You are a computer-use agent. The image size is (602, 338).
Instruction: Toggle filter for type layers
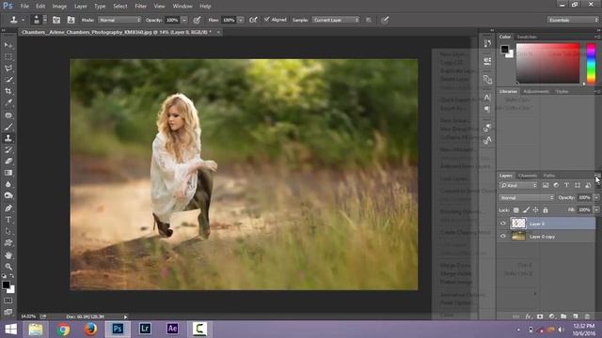[x=566, y=185]
